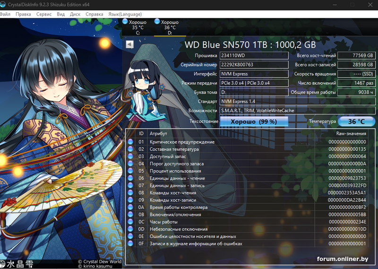
Task: Open the Язык(Language) menu
Action: pyautogui.click(x=125, y=14)
